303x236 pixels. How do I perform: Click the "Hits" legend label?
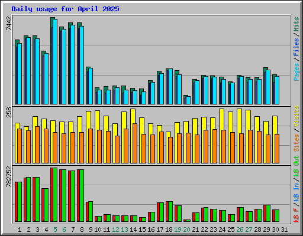pos(296,24)
